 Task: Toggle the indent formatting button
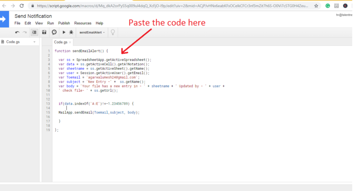pyautogui.click(x=34, y=33)
